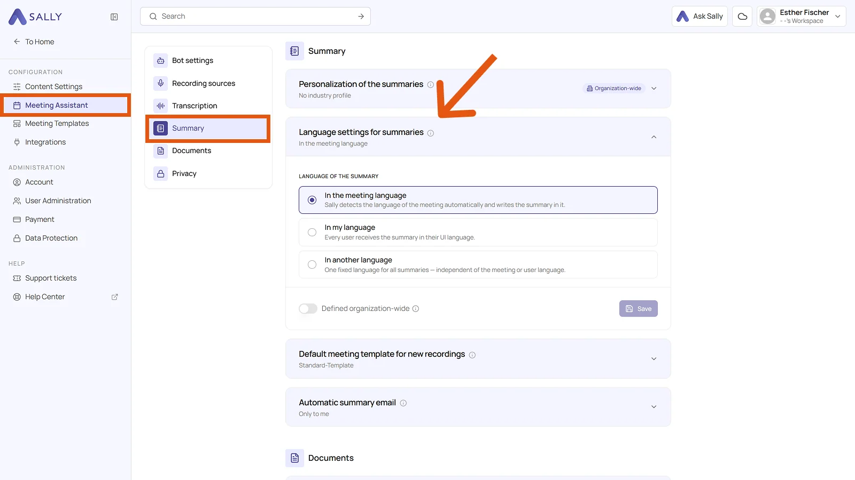The height and width of the screenshot is (480, 855).
Task: Click the Integrations plug icon
Action: 17,142
